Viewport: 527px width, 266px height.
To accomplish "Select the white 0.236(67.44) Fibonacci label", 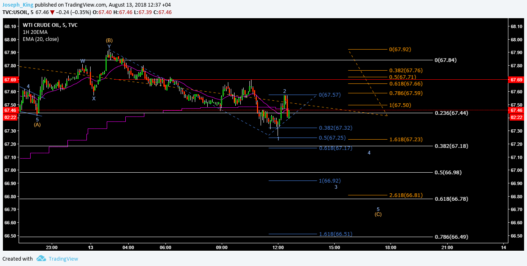I will click(451, 113).
